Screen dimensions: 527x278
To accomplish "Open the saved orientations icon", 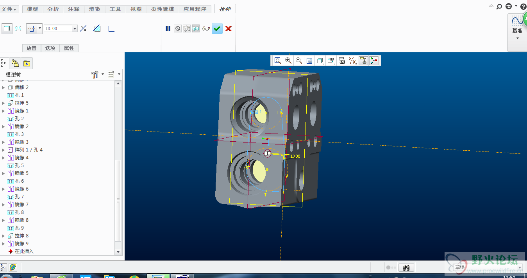I will click(331, 61).
